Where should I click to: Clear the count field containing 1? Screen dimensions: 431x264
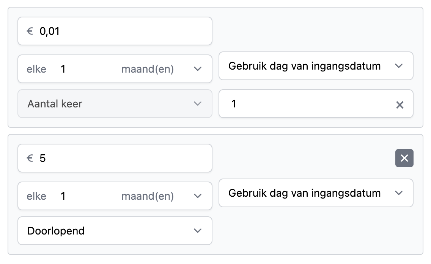400,105
